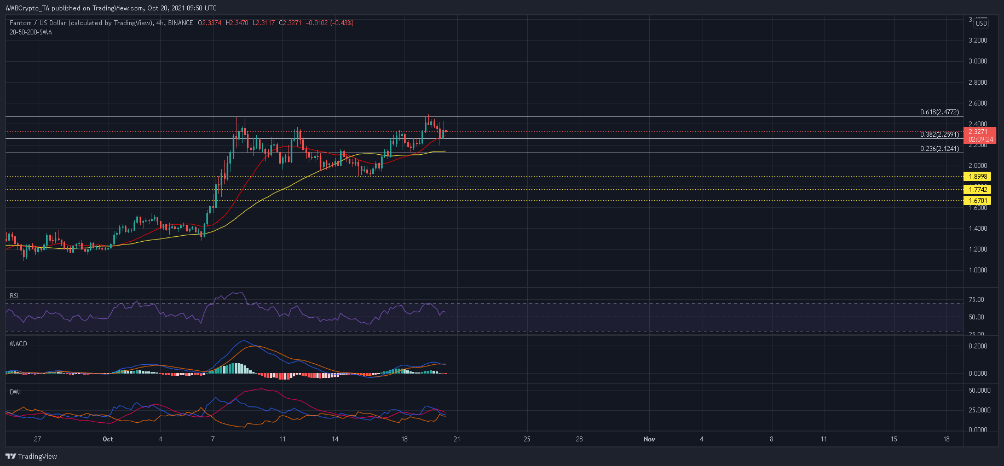This screenshot has width=1004, height=466.
Task: Click the 50.0000 DMI scale value
Action: coord(979,391)
